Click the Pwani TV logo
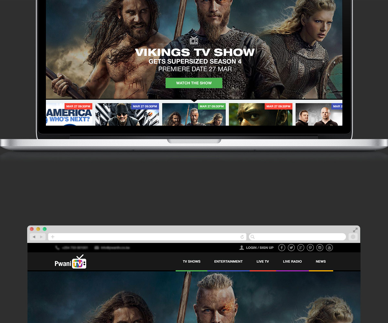388x323 pixels. coord(70,262)
